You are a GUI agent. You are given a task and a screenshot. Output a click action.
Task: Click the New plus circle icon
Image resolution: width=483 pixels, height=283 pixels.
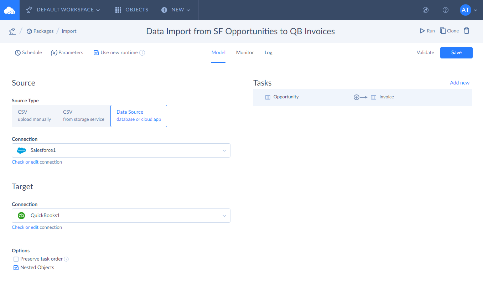(x=164, y=10)
